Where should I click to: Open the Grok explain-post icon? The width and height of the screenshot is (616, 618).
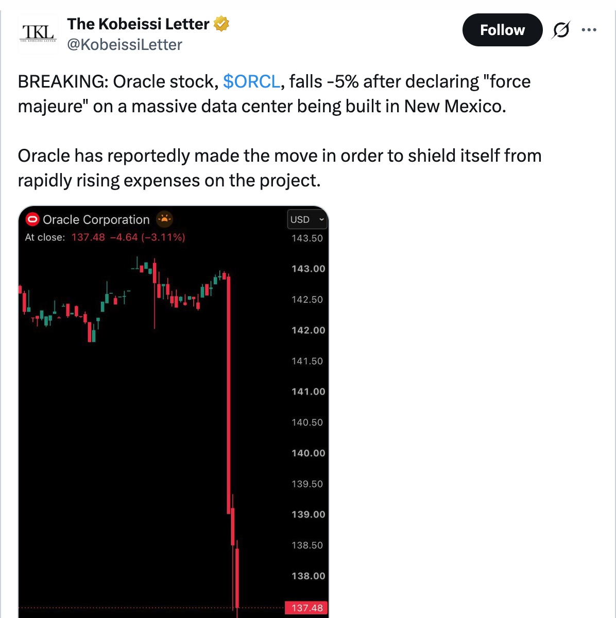pyautogui.click(x=561, y=30)
